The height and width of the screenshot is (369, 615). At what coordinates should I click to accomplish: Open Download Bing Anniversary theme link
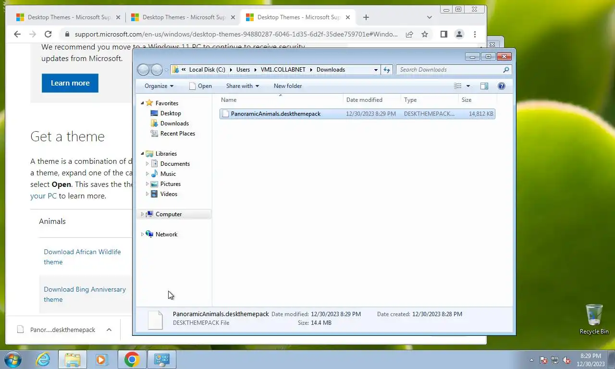pos(85,295)
